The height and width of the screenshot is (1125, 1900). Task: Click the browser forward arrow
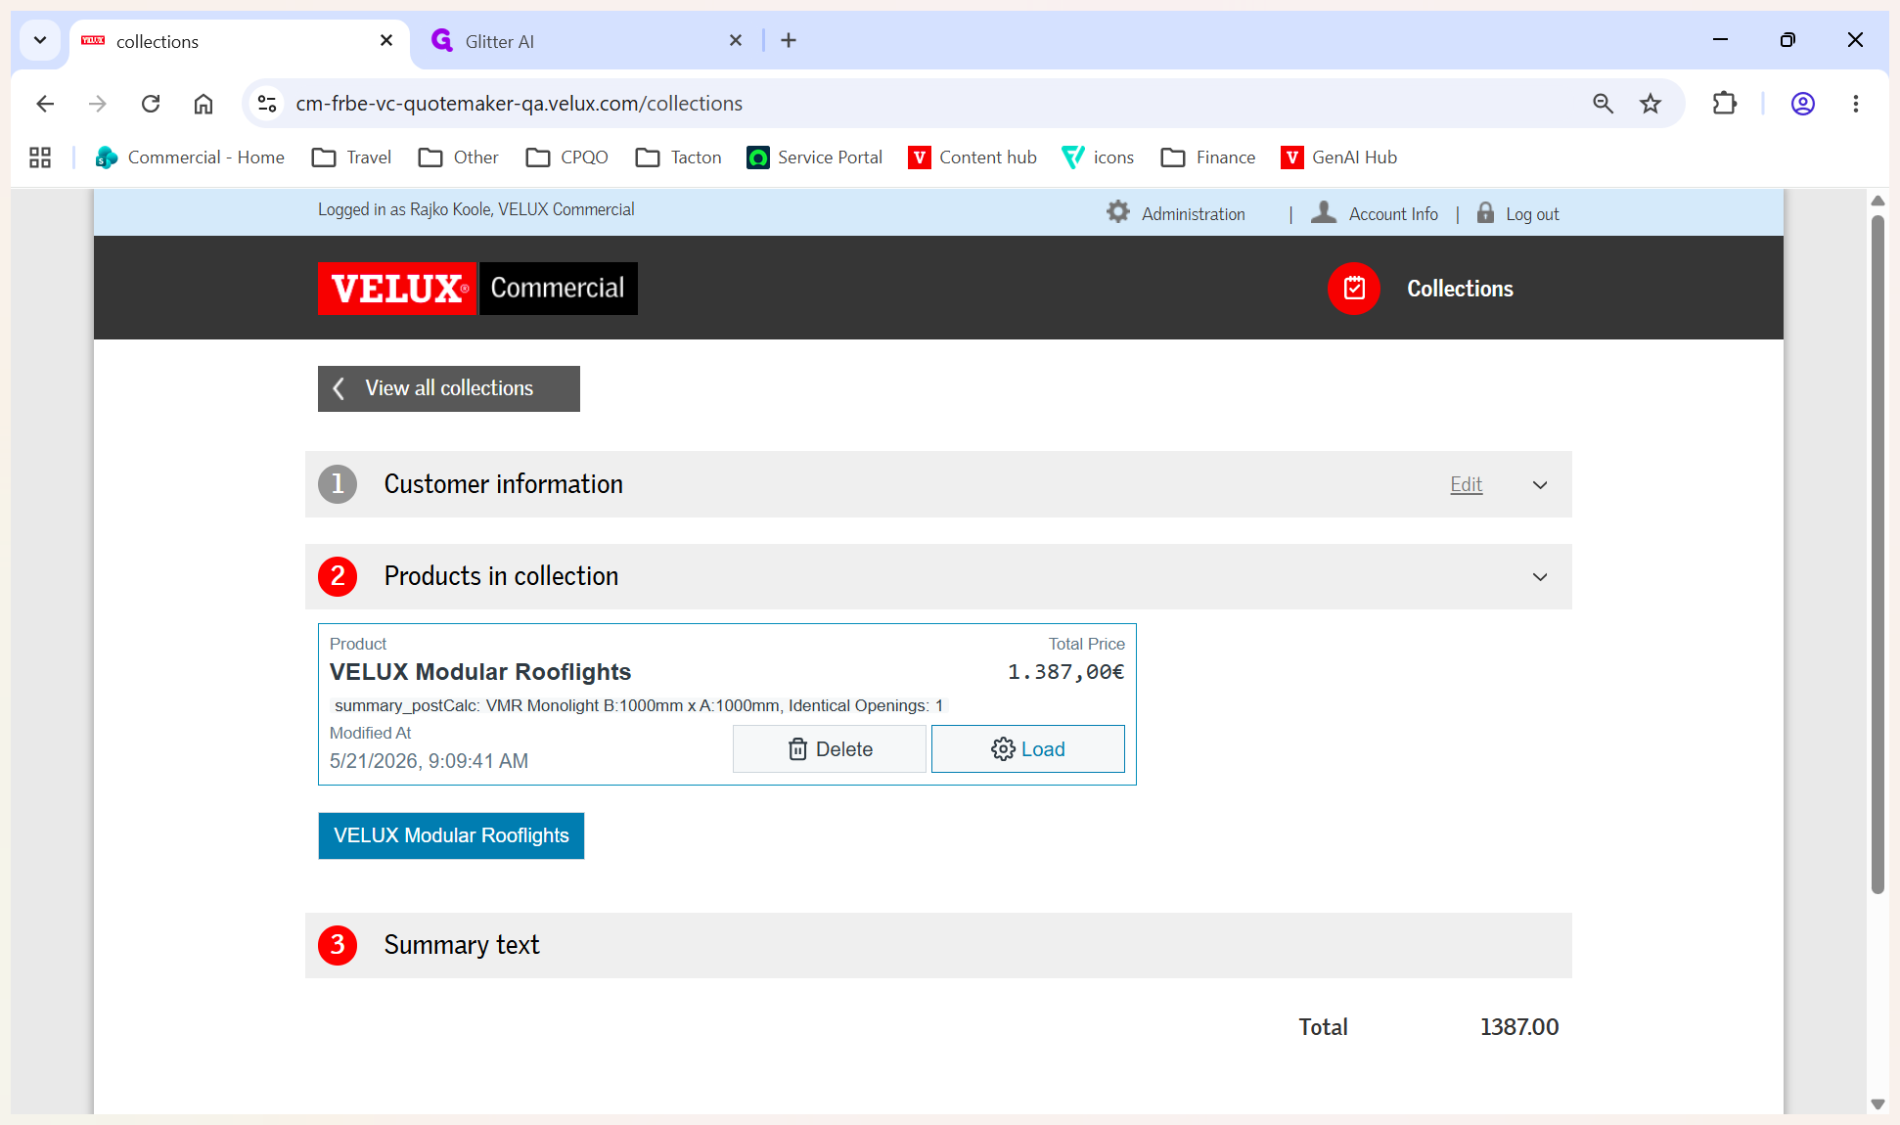[x=97, y=104]
